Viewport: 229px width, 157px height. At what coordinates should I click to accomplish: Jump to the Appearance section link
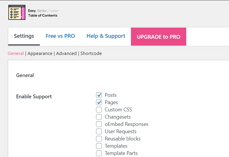coord(40,53)
